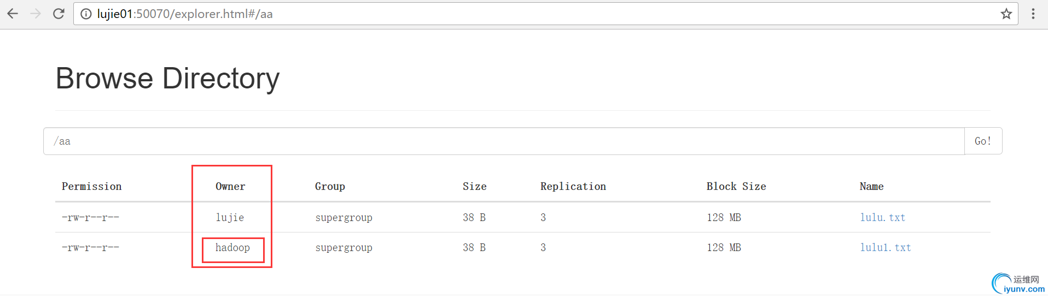Click the Go! button
The image size is (1048, 298).
(x=983, y=141)
